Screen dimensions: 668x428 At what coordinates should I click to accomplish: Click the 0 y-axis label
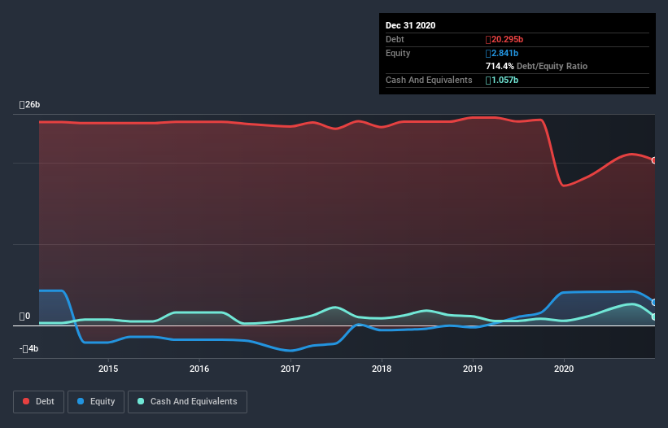coord(24,316)
